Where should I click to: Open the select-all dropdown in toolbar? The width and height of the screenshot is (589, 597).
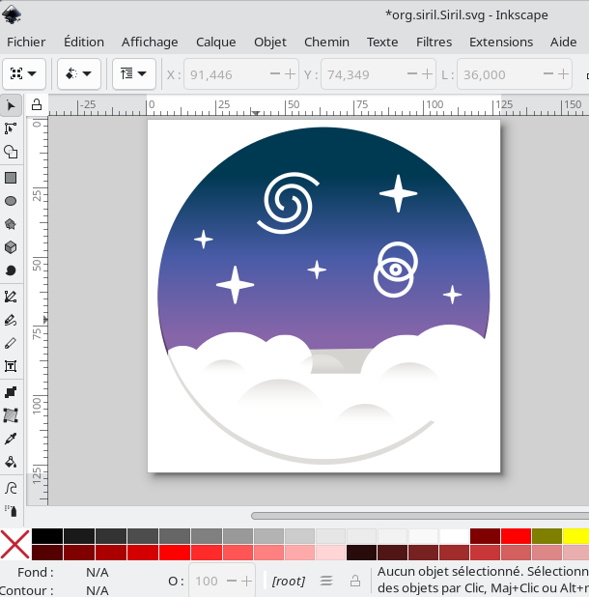pyautogui.click(x=24, y=73)
